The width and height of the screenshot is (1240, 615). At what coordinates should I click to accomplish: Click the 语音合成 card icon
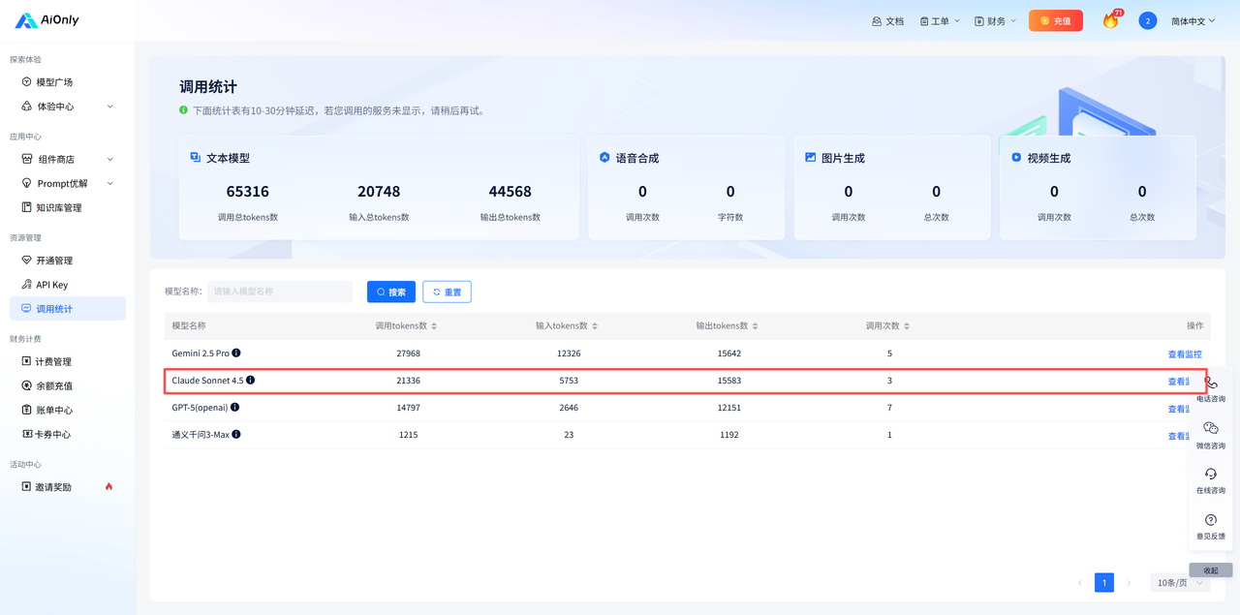[x=604, y=157]
